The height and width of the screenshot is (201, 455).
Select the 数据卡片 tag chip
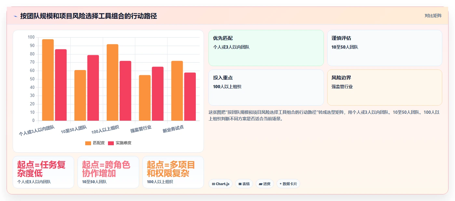pyautogui.click(x=288, y=184)
